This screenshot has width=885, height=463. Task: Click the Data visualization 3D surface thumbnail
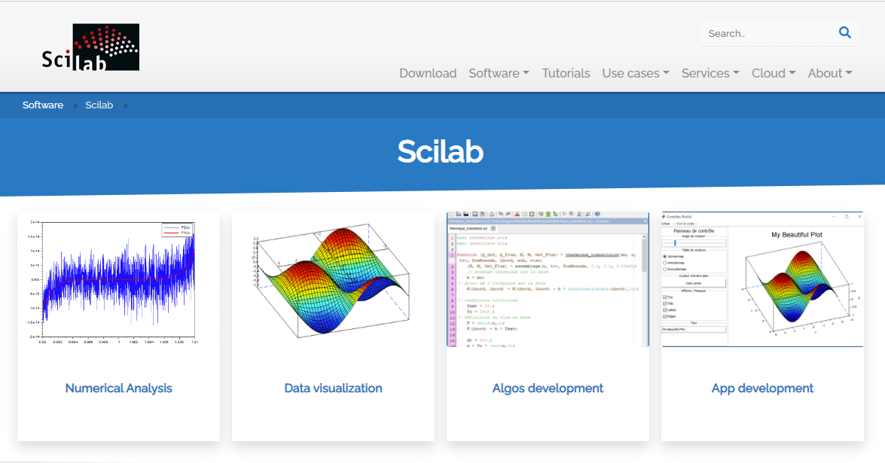point(333,280)
